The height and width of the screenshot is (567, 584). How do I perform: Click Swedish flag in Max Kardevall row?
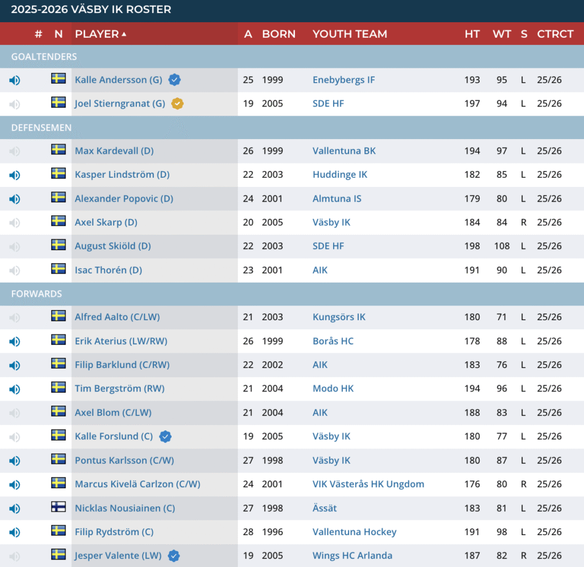click(59, 149)
